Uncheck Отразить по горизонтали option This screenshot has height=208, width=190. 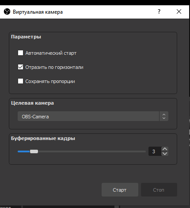[x=20, y=67]
